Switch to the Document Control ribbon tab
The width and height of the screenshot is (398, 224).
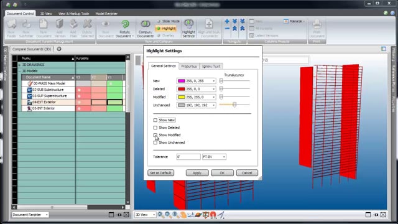pyautogui.click(x=20, y=14)
